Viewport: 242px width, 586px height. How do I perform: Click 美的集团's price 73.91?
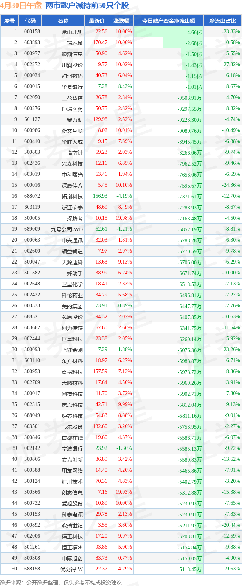click(x=101, y=306)
